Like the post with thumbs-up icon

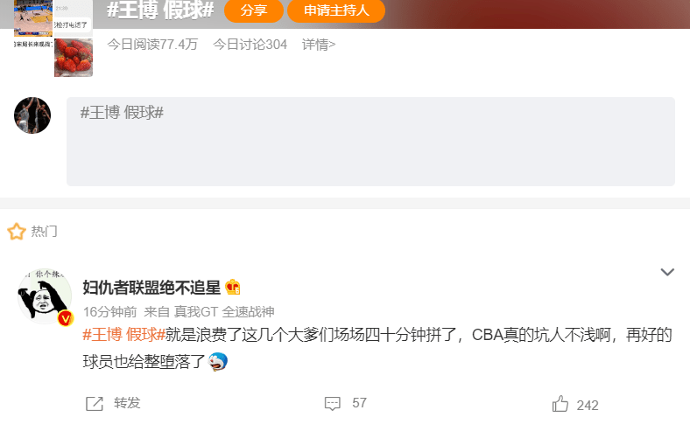click(x=560, y=404)
